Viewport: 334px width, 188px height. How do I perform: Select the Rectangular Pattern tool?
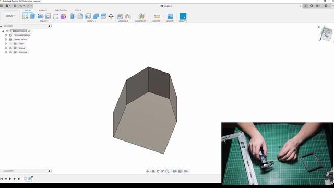(x=55, y=16)
